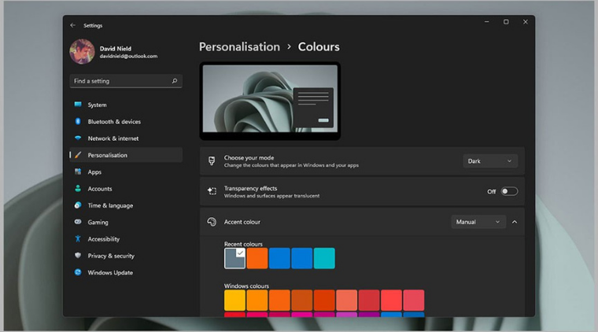Open Accounts settings
This screenshot has height=332, width=598.
(126, 188)
